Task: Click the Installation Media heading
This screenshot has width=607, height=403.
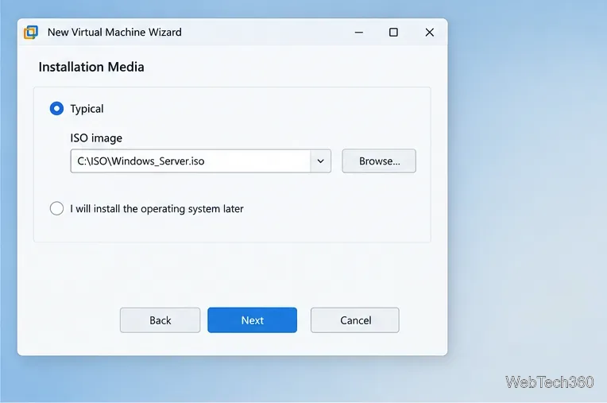Action: (91, 67)
